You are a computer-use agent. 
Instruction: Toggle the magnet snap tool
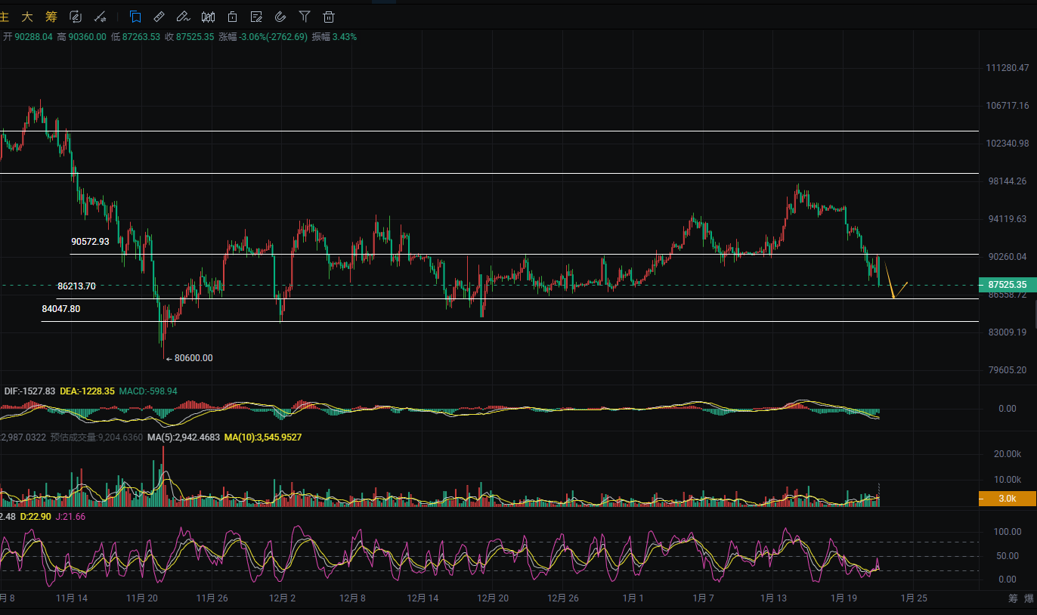[x=280, y=16]
